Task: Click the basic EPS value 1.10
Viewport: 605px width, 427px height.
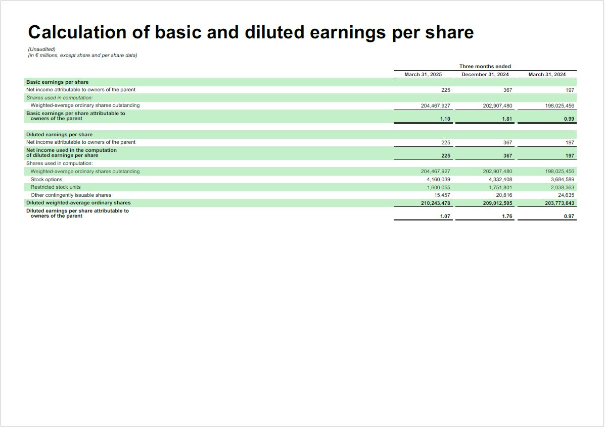Action: click(x=445, y=119)
